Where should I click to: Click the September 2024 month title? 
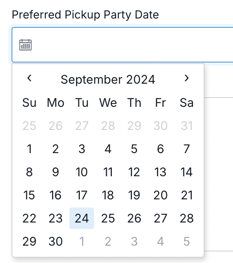(x=108, y=79)
